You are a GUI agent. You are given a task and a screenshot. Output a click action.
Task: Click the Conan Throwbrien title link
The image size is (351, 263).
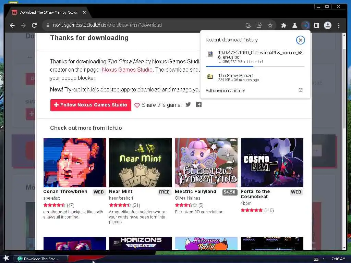click(65, 192)
